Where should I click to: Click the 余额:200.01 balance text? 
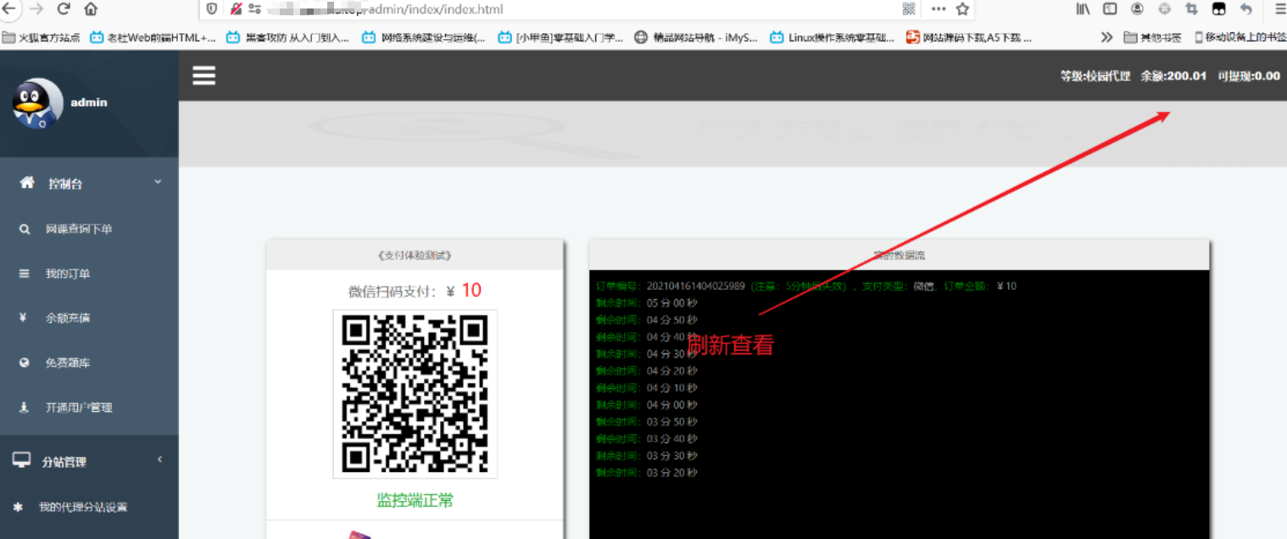(1173, 75)
